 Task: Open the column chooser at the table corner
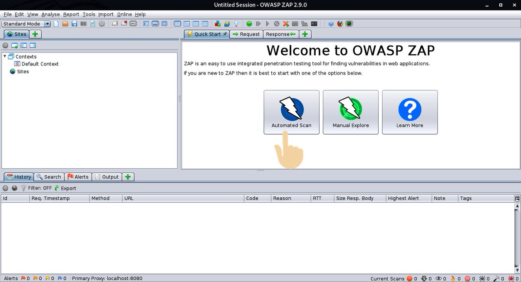click(517, 198)
